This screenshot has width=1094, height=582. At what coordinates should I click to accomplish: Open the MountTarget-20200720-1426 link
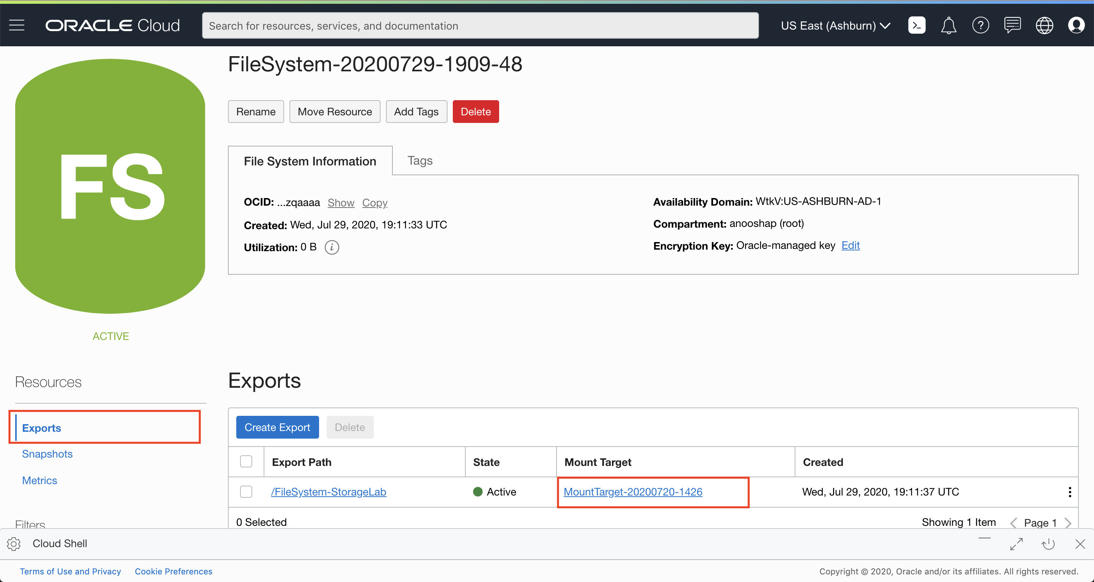(x=633, y=492)
